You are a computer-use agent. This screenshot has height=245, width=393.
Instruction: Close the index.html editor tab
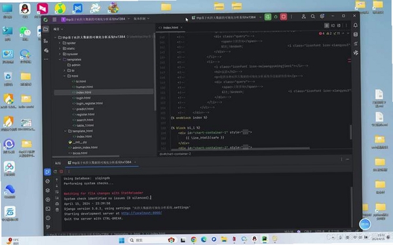click(181, 27)
